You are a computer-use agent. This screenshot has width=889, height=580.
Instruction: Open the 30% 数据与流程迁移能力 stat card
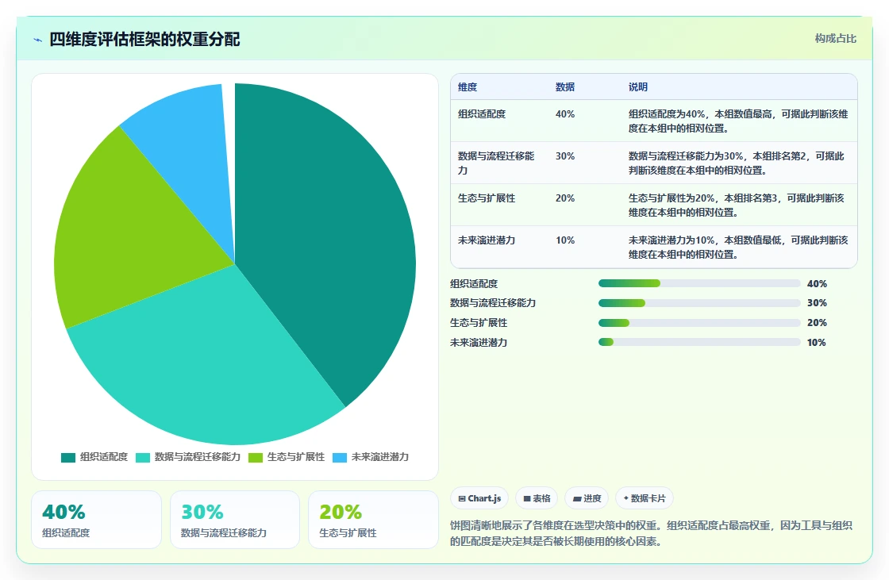click(x=235, y=520)
